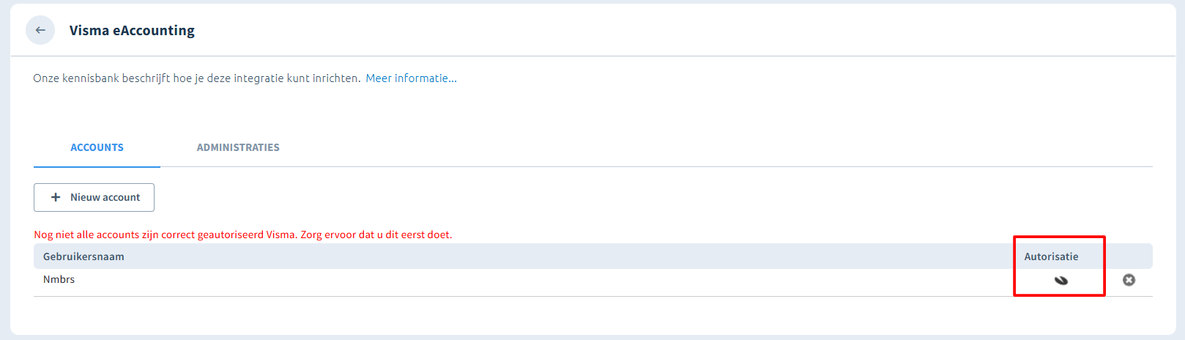The height and width of the screenshot is (340, 1185).
Task: Remove the Nmbrs account with the x icon
Action: [1129, 280]
